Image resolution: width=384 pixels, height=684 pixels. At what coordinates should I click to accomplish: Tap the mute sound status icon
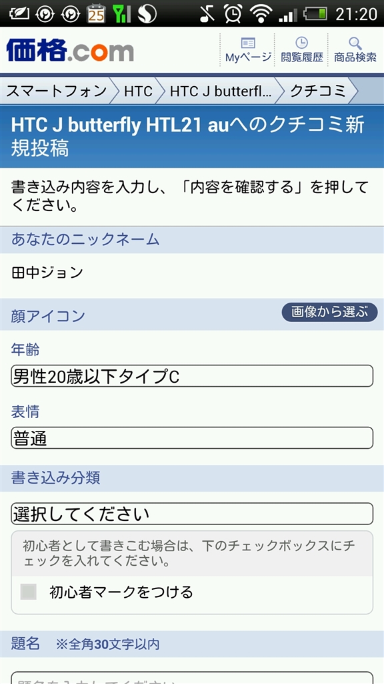click(207, 13)
